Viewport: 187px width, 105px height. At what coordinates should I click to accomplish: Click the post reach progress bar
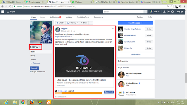click(x=79, y=93)
